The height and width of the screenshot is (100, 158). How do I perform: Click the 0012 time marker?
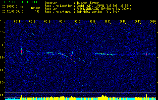point(32,21)
